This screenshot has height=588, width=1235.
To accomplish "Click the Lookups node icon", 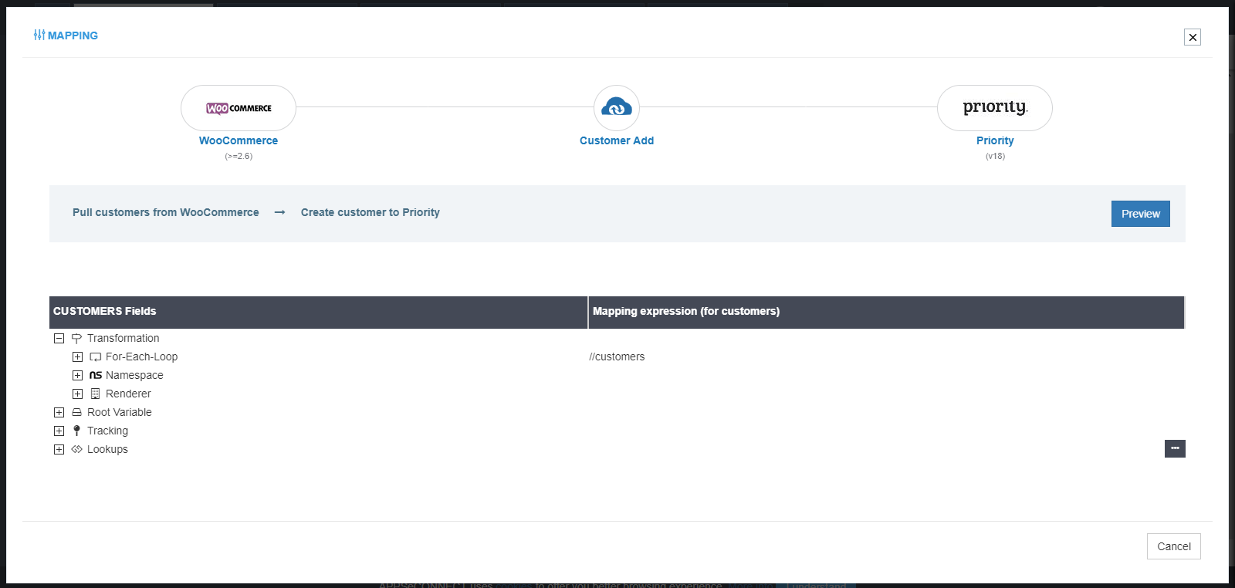I will point(76,450).
